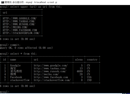This screenshot has width=130, height=94.
Task: Click the 'select * from tbl;' command
Action: (23, 54)
